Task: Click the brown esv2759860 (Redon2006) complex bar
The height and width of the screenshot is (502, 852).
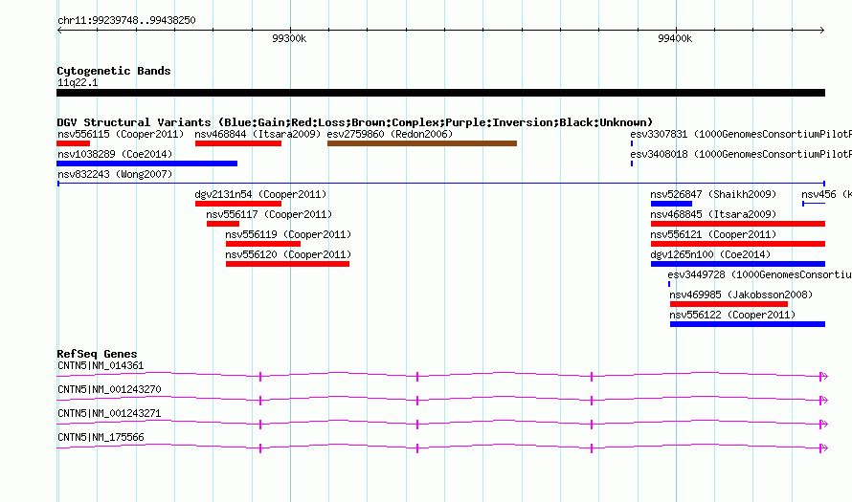Action: (421, 143)
